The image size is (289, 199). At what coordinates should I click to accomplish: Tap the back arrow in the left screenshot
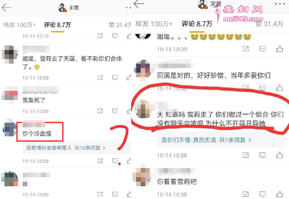coord(6,8)
